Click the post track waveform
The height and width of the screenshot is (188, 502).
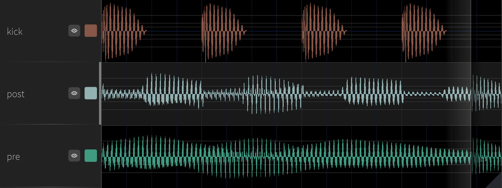pos(302,93)
